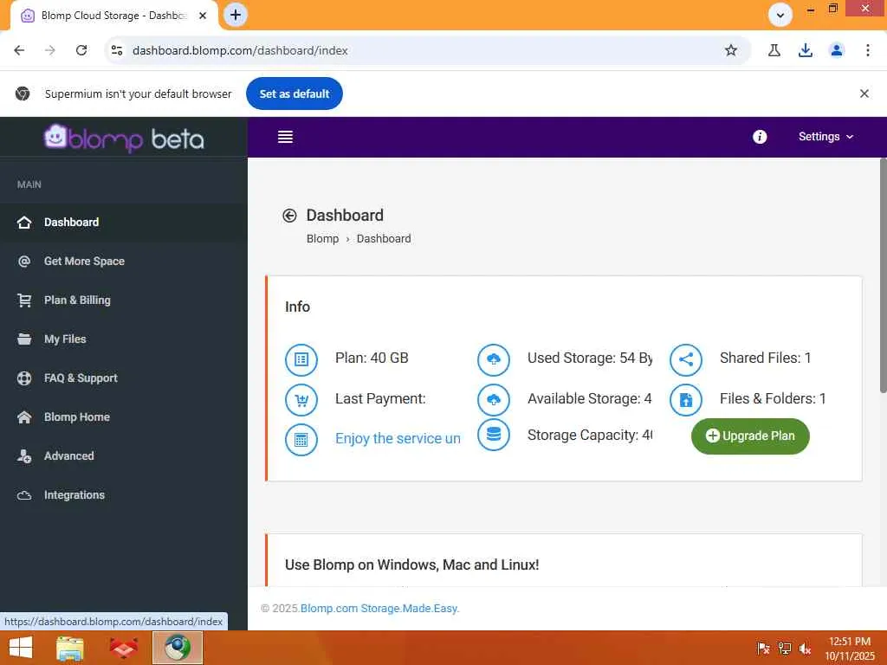This screenshot has height=665, width=887.
Task: Click the browser back arrow
Action: pyautogui.click(x=19, y=50)
